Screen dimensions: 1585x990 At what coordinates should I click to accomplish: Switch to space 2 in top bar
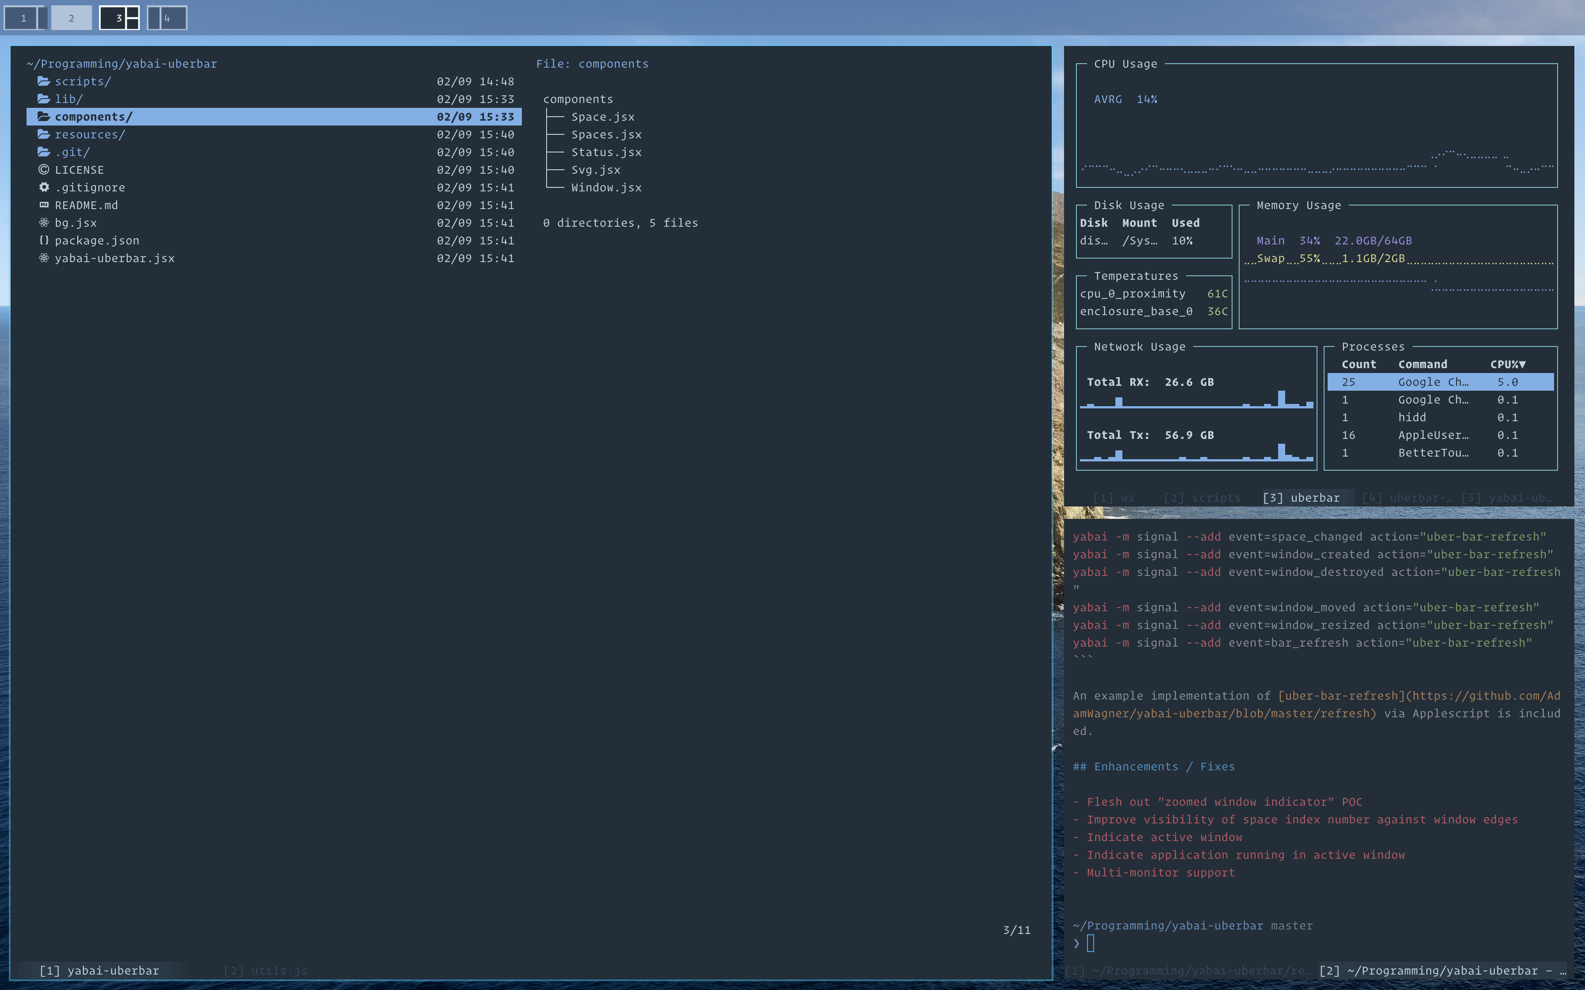coord(71,18)
